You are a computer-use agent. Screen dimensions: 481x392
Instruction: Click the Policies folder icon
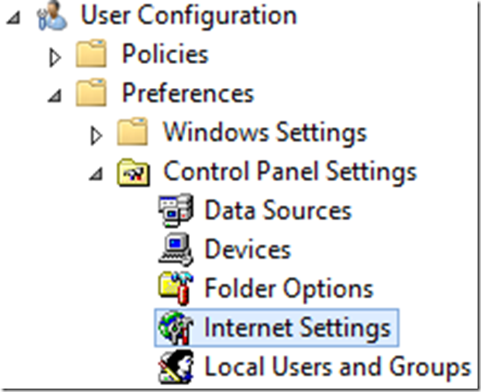click(91, 53)
